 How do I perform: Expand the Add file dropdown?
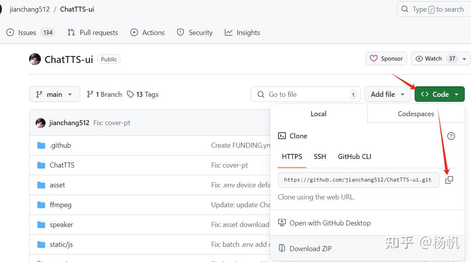coord(387,94)
